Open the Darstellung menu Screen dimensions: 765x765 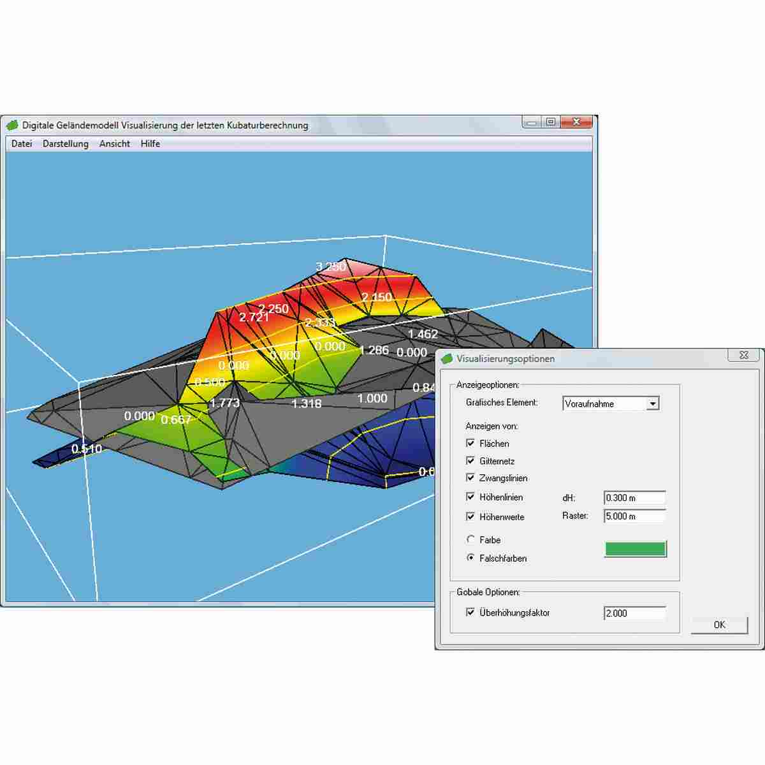[66, 144]
